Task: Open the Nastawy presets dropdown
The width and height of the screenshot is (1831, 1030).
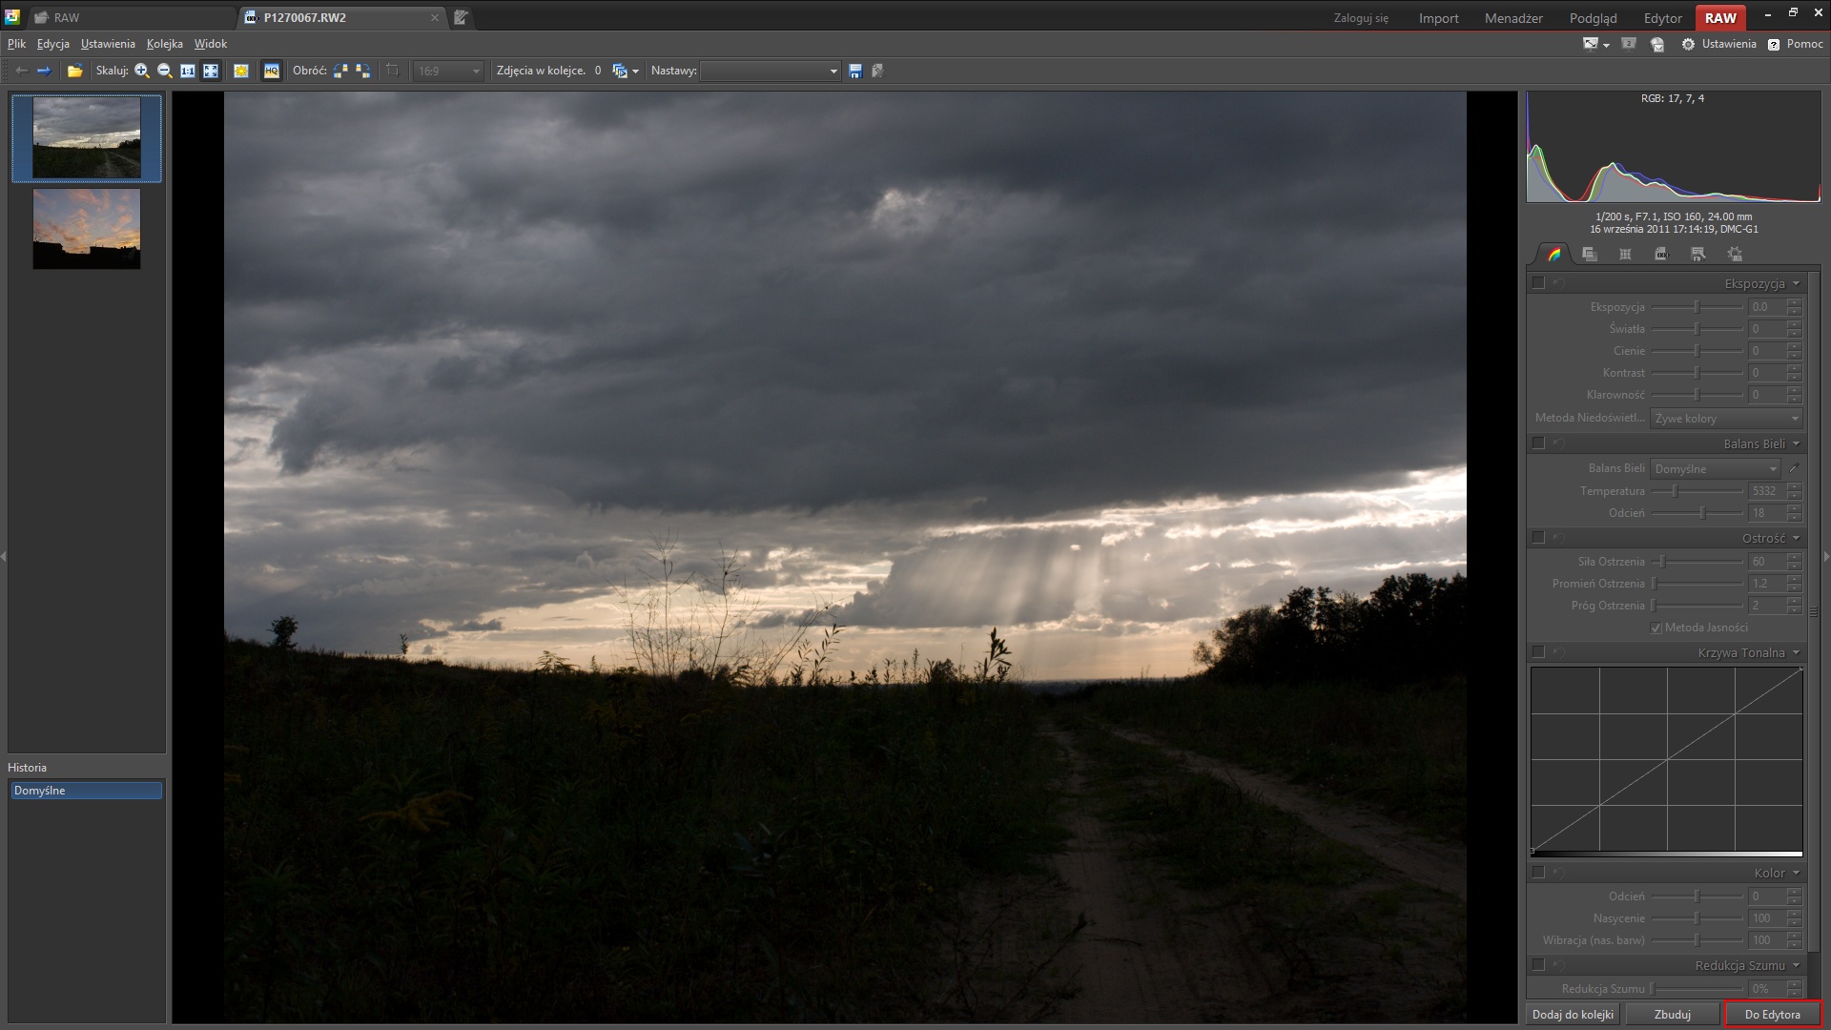Action: (770, 71)
